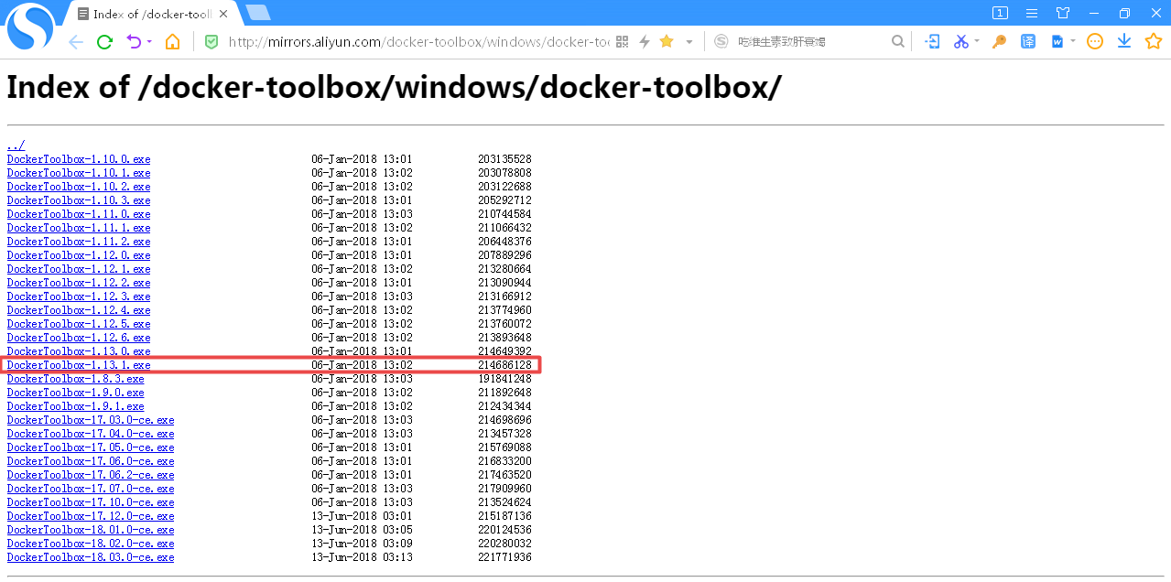Open the password manager key icon

[999, 41]
